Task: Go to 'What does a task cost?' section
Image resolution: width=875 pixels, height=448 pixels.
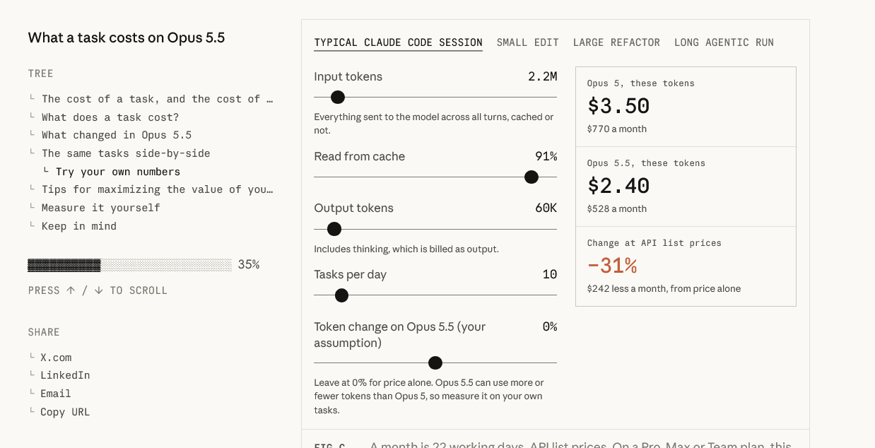Action: tap(110, 117)
